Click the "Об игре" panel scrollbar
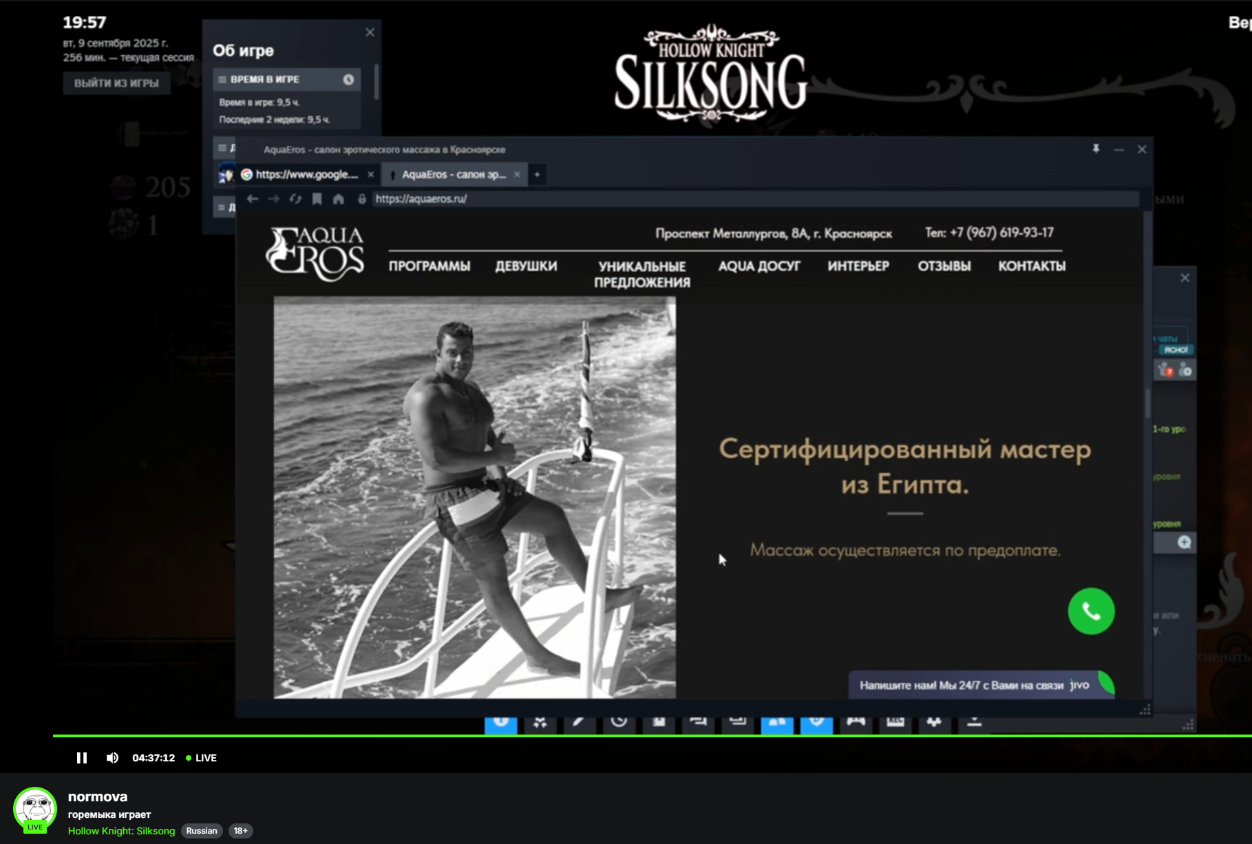 pyautogui.click(x=376, y=82)
